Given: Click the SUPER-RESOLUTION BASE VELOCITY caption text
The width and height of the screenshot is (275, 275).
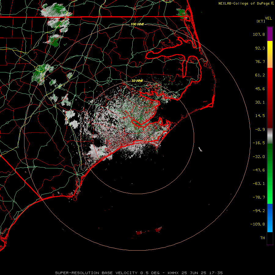Looking at the screenshot, I should click(96, 273).
